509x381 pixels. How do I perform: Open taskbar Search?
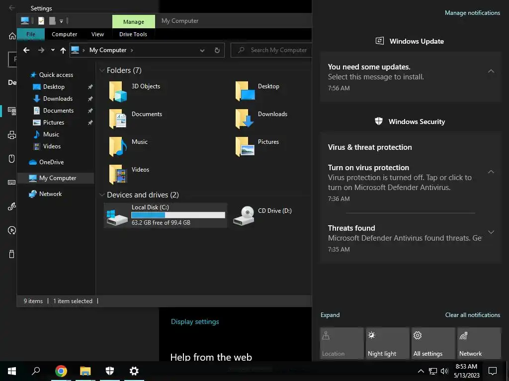click(x=36, y=371)
